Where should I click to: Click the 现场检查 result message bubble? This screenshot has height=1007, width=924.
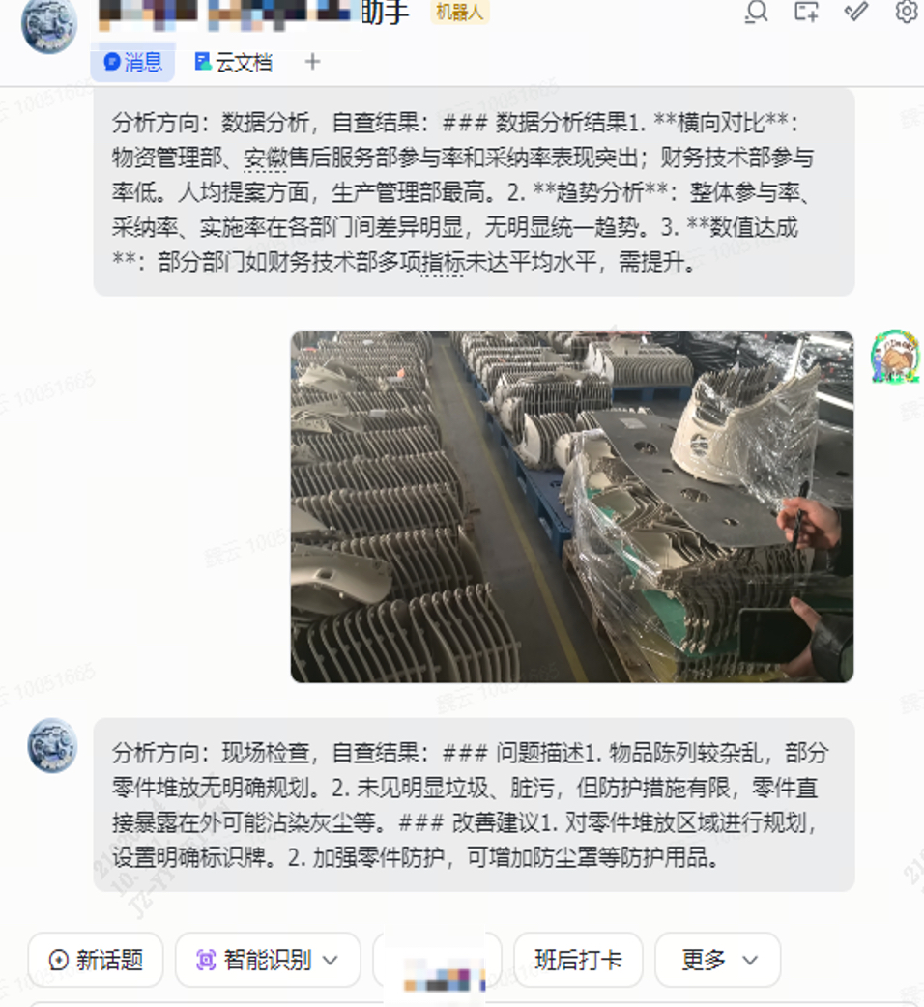[x=474, y=805]
